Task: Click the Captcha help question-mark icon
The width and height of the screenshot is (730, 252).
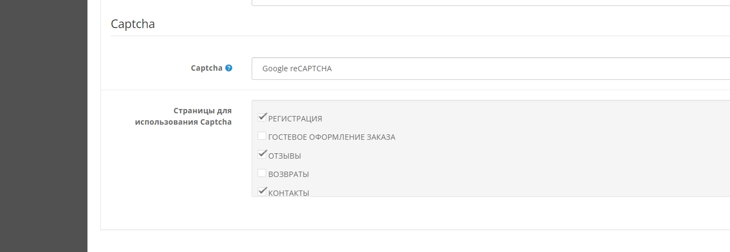Action: pyautogui.click(x=229, y=68)
